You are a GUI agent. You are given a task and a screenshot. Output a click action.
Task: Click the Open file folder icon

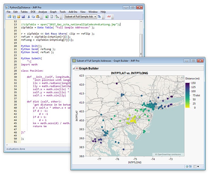(19, 17)
